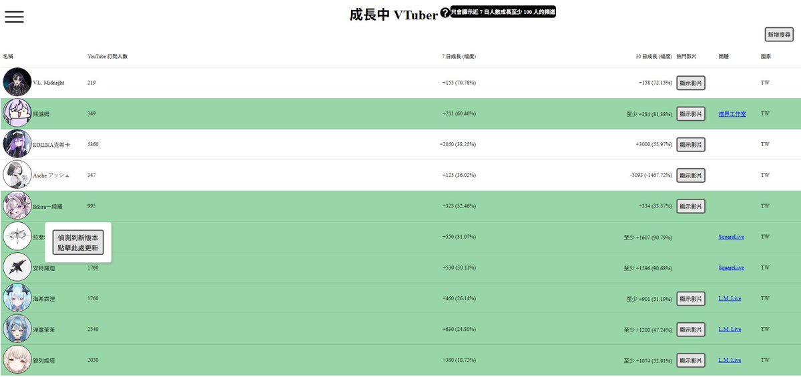Open L.M. Live link in the +630 row
Viewport: 801px width, 377px height.
click(730, 329)
